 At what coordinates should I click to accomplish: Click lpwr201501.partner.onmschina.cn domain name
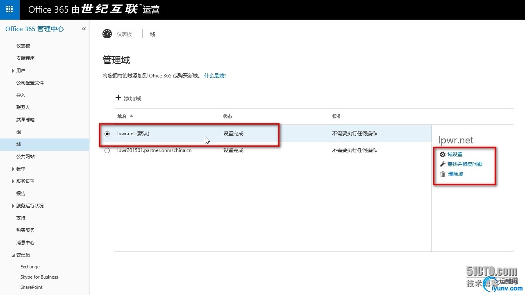click(154, 150)
